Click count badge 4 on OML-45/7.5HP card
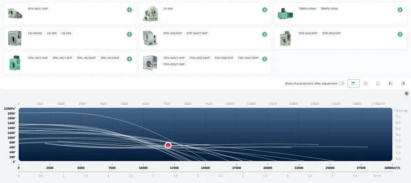This screenshot has height=183, width=411. pos(129,59)
